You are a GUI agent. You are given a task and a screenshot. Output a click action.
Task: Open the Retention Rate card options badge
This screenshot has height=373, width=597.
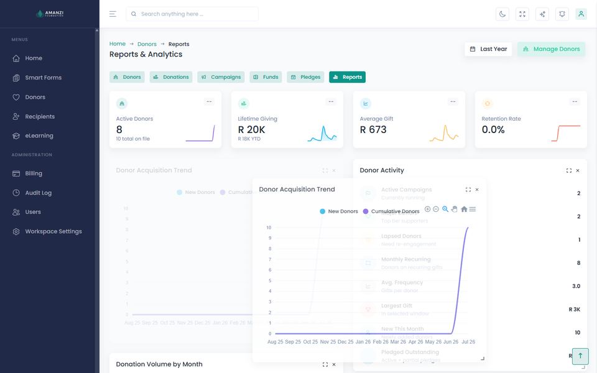575,101
